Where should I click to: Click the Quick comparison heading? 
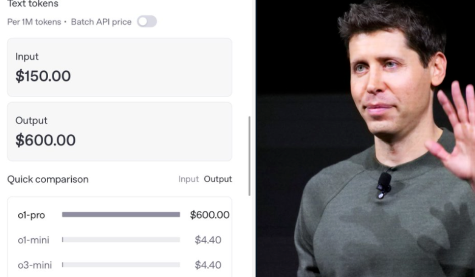coord(48,179)
